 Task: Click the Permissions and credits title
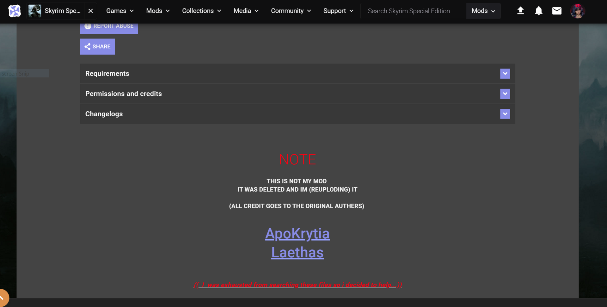point(124,94)
